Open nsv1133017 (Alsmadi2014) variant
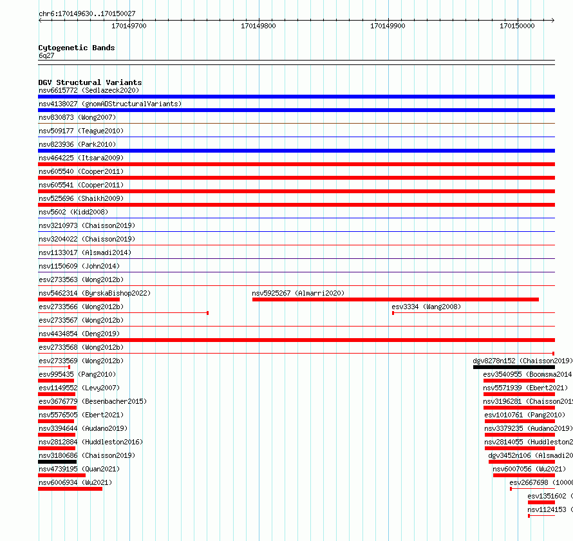This screenshot has height=541, width=573. click(85, 252)
